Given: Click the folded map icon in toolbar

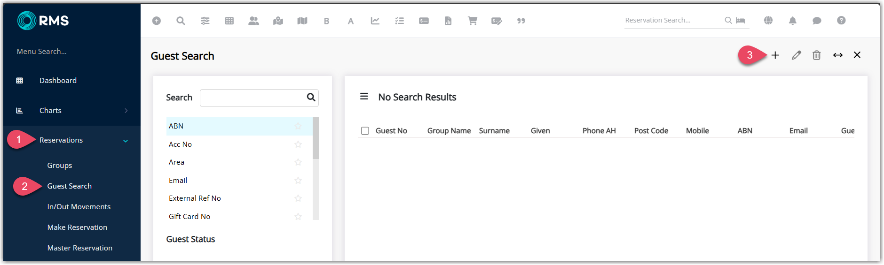Looking at the screenshot, I should point(302,21).
